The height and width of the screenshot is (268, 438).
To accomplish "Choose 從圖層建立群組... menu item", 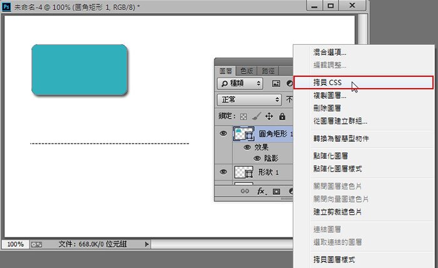I will (340, 121).
